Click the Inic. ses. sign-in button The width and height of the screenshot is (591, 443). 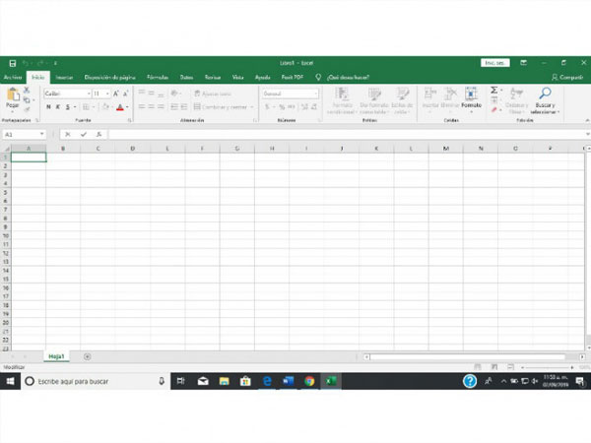(494, 62)
